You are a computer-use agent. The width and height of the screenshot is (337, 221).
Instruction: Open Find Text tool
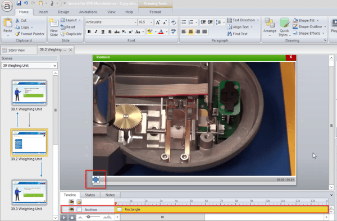point(237,34)
